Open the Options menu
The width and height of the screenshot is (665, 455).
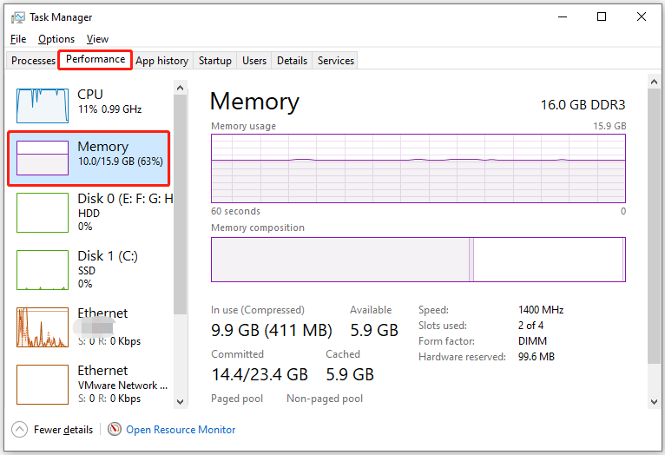56,39
